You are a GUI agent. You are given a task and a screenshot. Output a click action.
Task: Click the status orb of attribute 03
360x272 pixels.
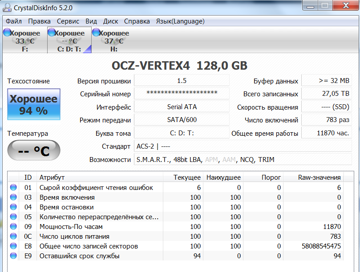point(13,197)
